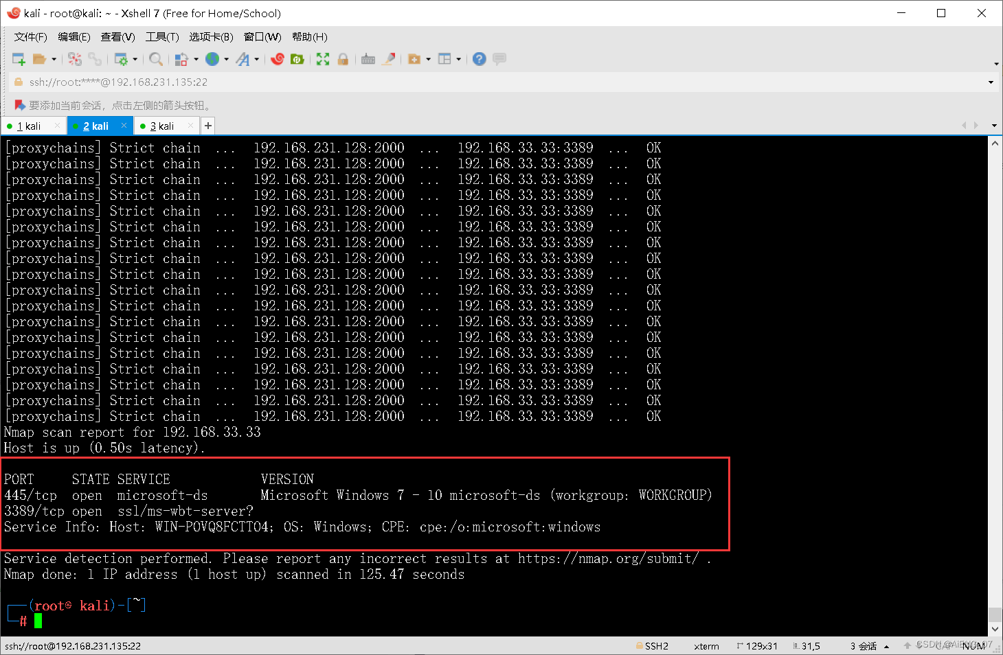Click the highlight pen icon
The width and height of the screenshot is (1003, 655).
click(x=389, y=59)
